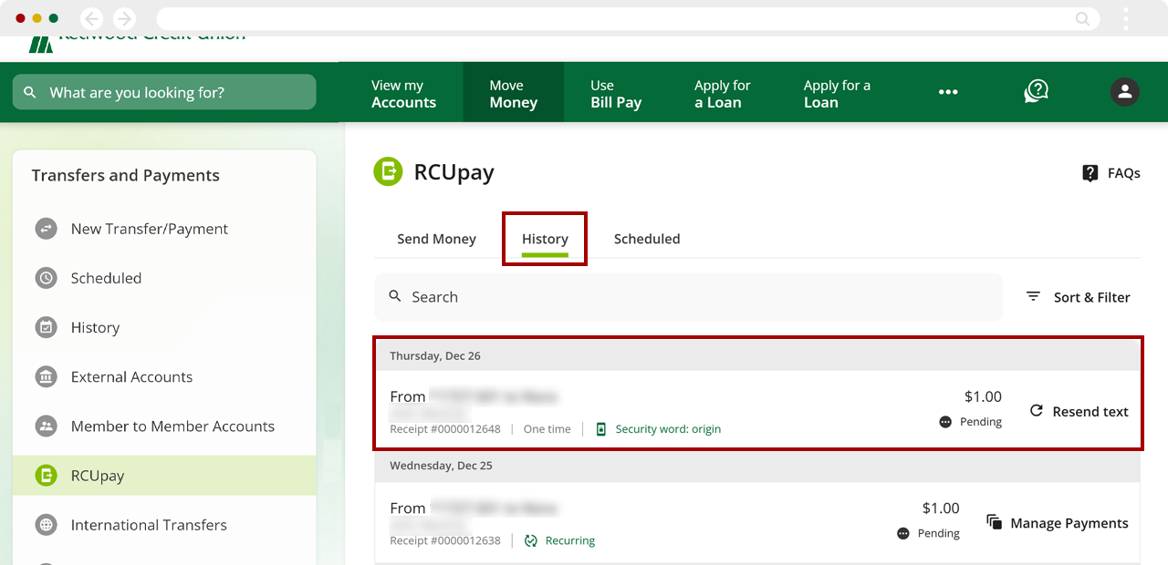Open External Accounts in sidebar
Image resolution: width=1168 pixels, height=565 pixels.
[x=131, y=376]
